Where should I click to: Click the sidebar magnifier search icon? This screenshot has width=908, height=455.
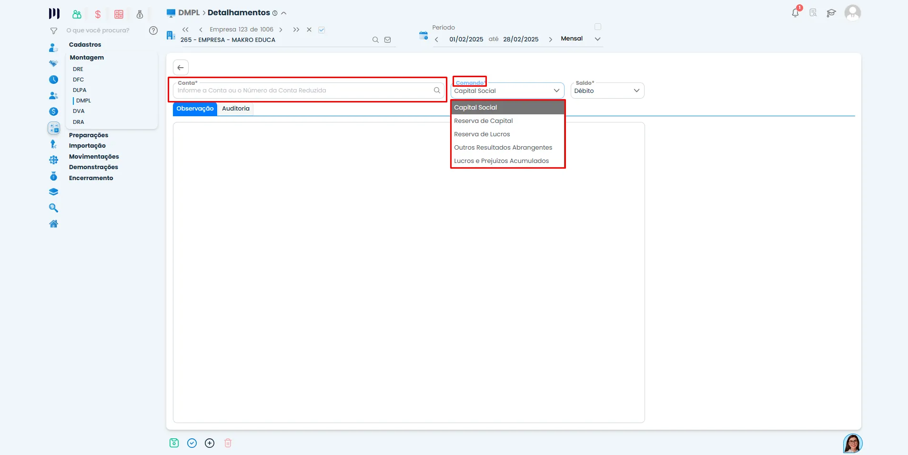pos(54,208)
